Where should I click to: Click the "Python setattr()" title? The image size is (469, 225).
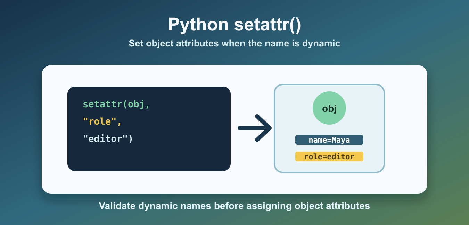[234, 25]
